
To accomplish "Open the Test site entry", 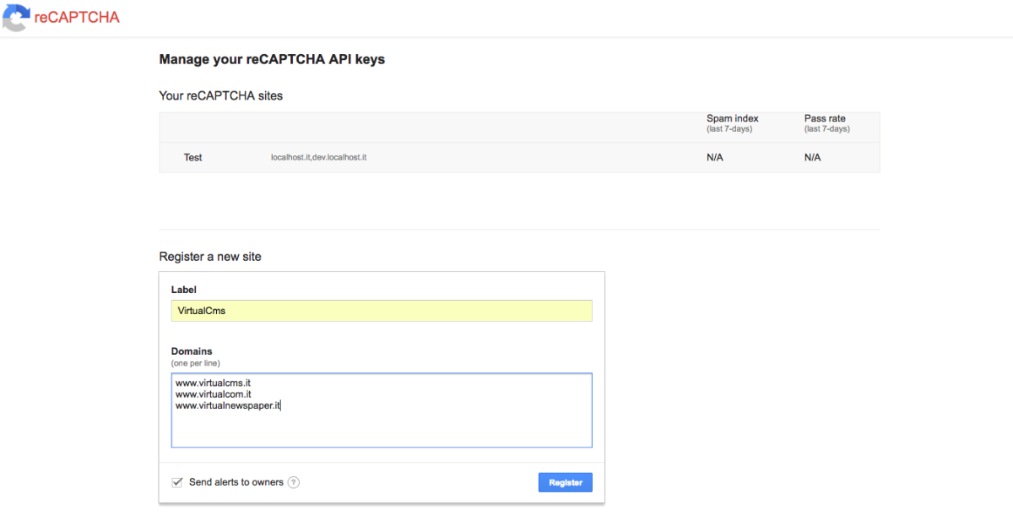I will [193, 158].
